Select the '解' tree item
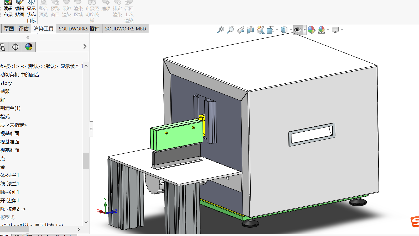 click(3, 100)
